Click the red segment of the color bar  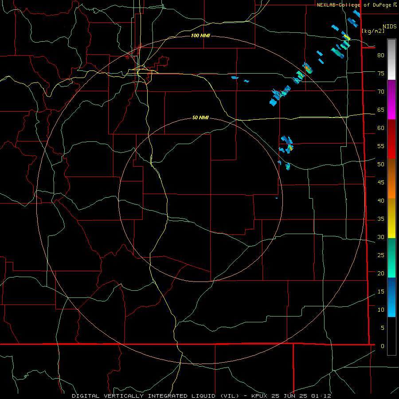pos(391,139)
